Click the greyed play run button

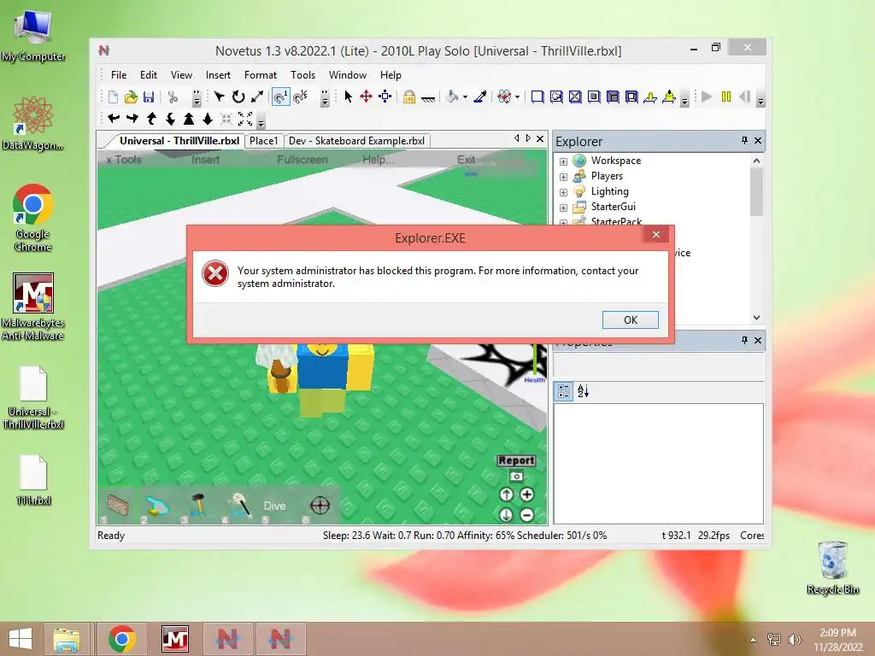[x=707, y=97]
